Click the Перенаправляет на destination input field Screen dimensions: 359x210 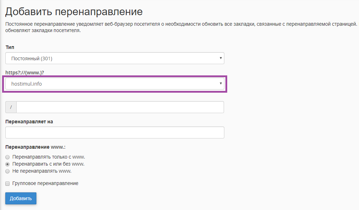pyautogui.click(x=114, y=133)
